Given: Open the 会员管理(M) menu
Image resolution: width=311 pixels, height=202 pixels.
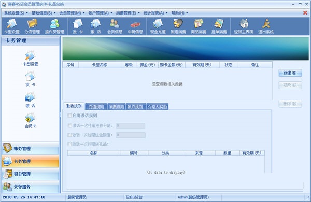Looking at the screenshot, I should point(72,13).
